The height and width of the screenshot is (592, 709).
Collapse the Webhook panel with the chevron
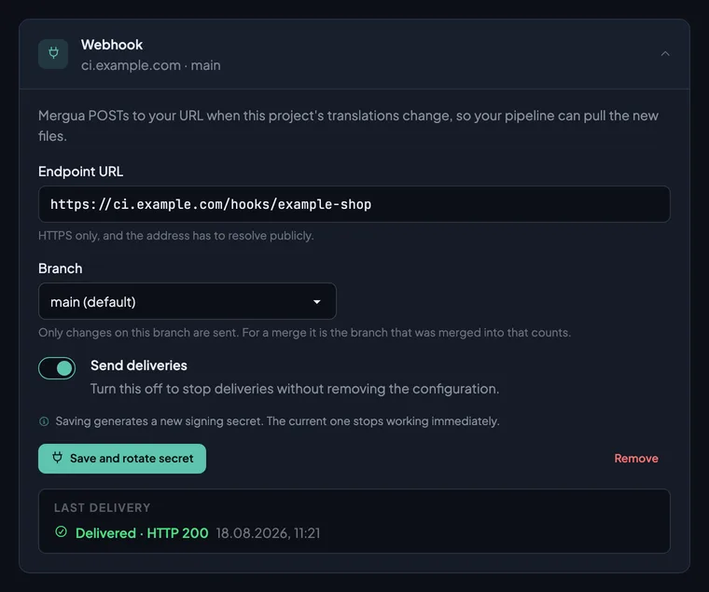(x=664, y=54)
